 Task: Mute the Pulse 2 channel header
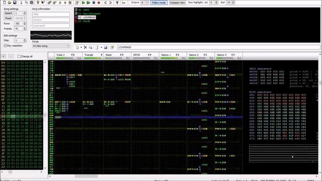pos(60,55)
